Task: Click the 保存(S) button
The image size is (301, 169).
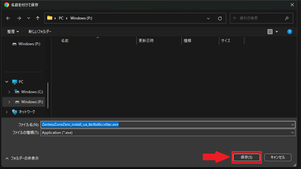Action: [247, 157]
